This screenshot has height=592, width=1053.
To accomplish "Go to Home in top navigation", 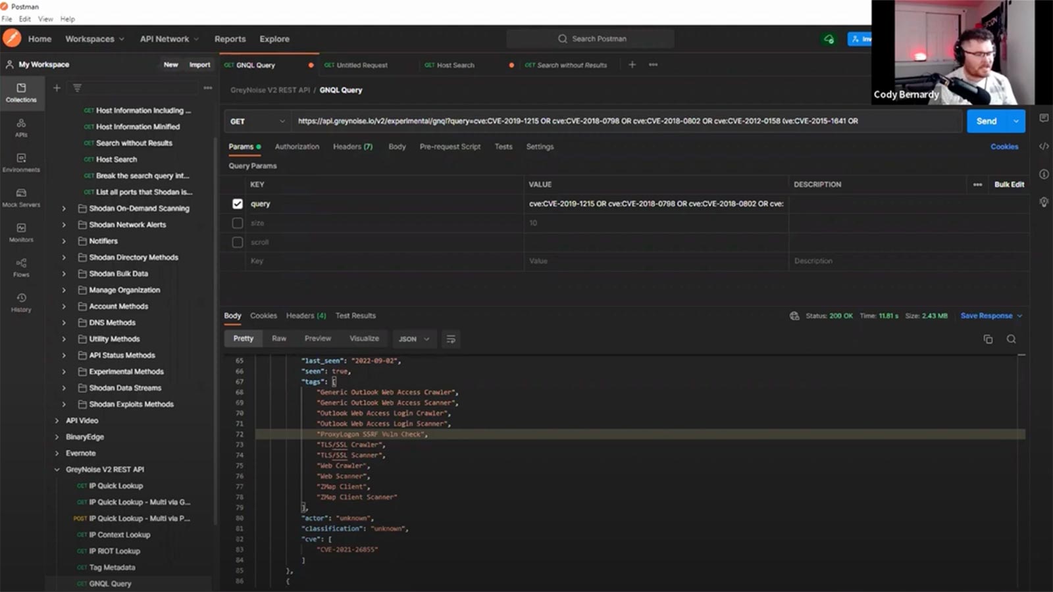I will (39, 39).
